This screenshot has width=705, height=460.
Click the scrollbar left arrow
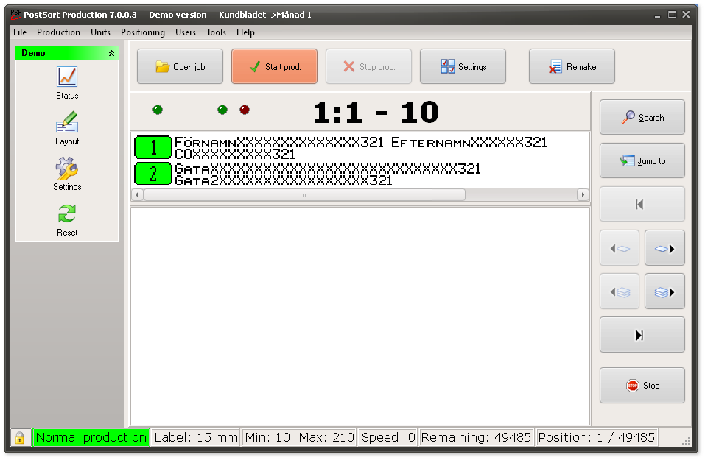click(x=137, y=195)
